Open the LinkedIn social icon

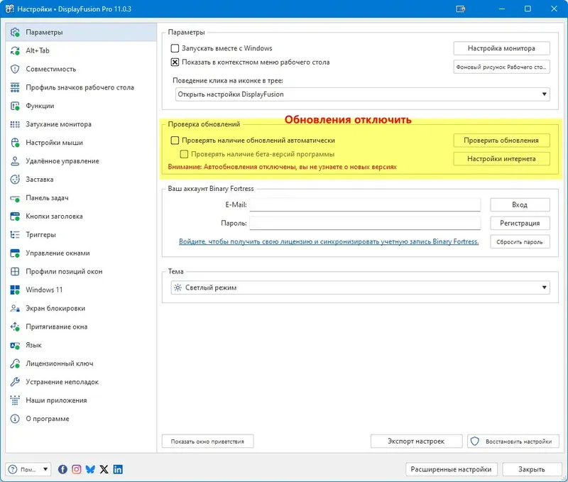tap(118, 469)
